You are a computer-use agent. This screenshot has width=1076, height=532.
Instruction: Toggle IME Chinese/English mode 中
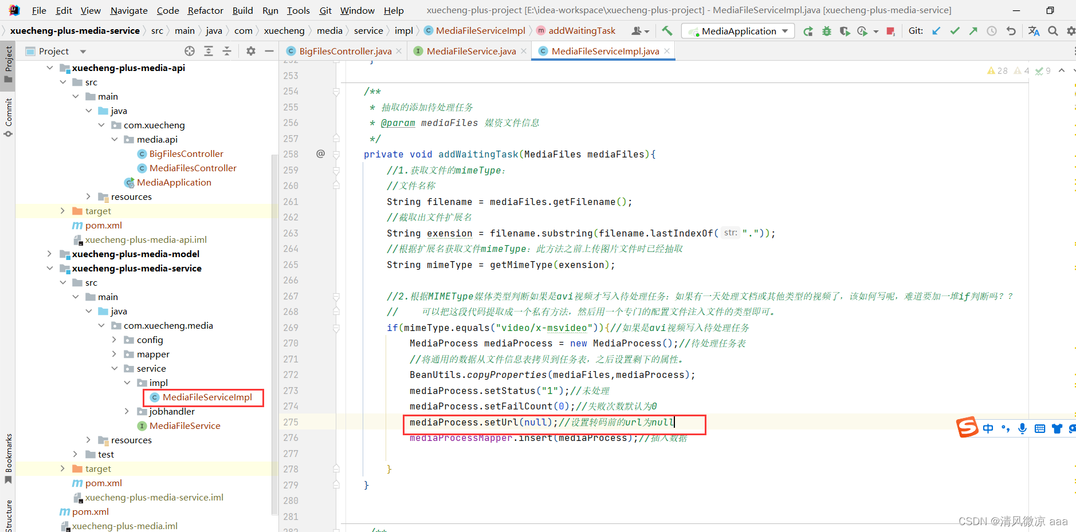pyautogui.click(x=988, y=428)
